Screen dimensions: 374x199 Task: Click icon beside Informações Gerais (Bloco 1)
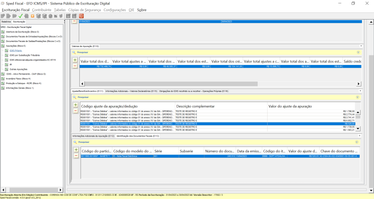2,88
